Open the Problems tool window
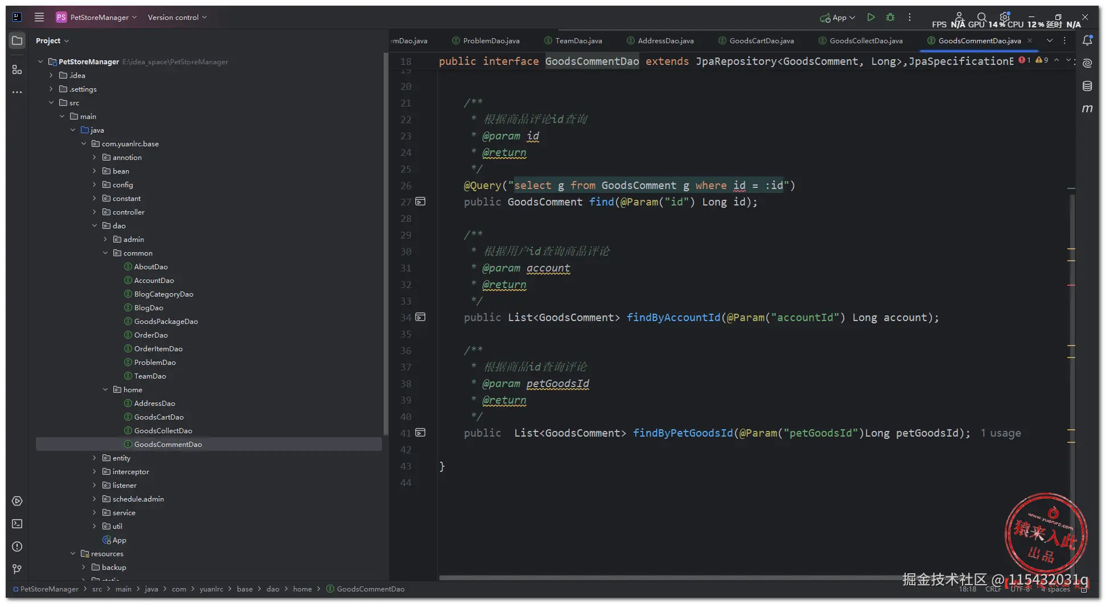1105x604 pixels. coord(17,547)
